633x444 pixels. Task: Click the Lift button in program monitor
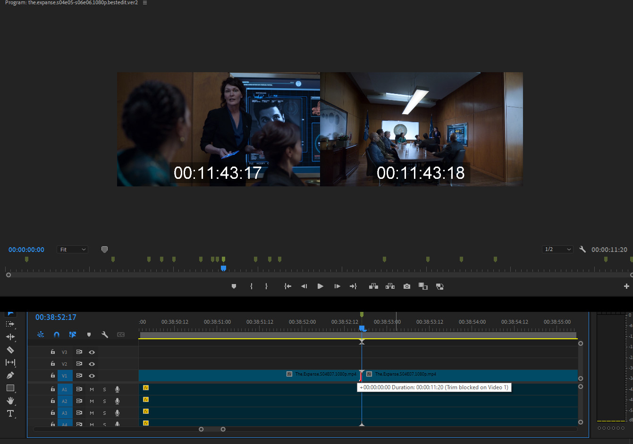[x=373, y=286]
